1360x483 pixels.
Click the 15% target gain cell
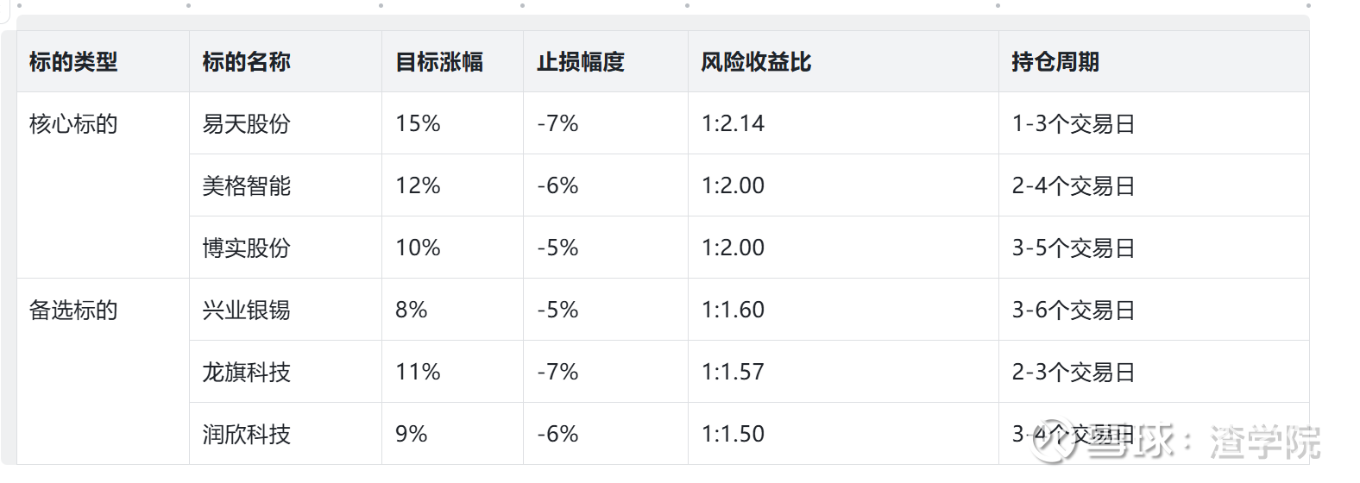pos(418,124)
